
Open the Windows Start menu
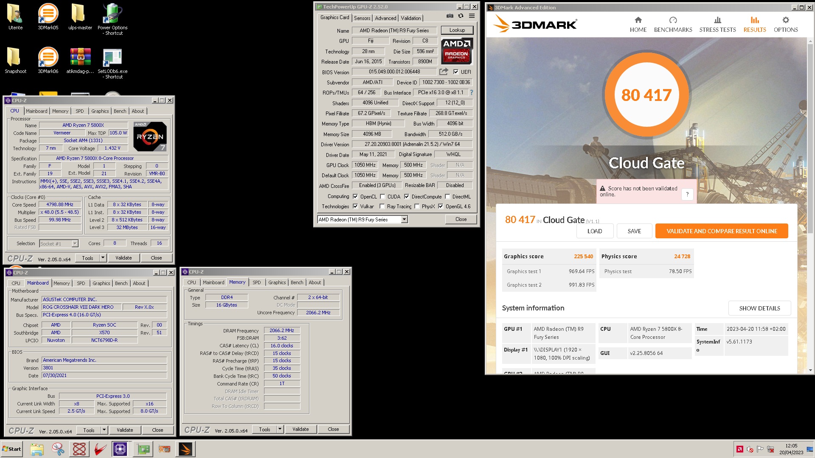[12, 449]
